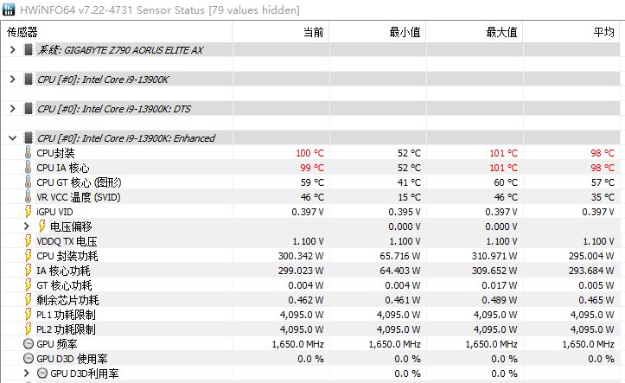Select the IA 核心功耗 row label
Screen dimensions: 625x383
[63, 271]
